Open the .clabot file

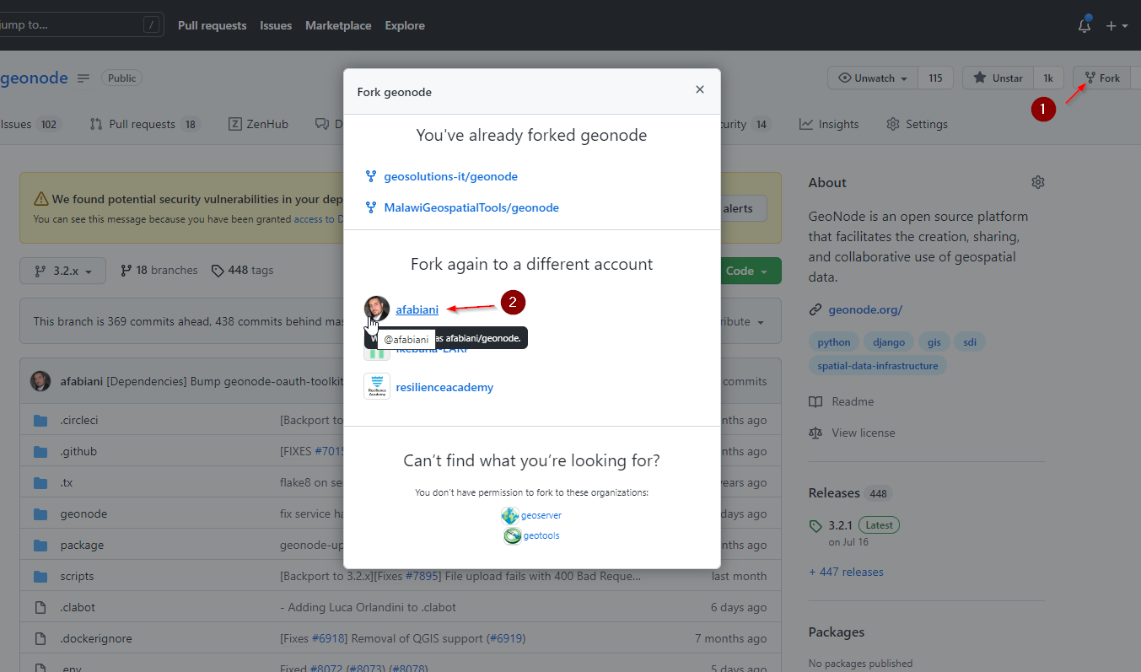click(x=78, y=607)
